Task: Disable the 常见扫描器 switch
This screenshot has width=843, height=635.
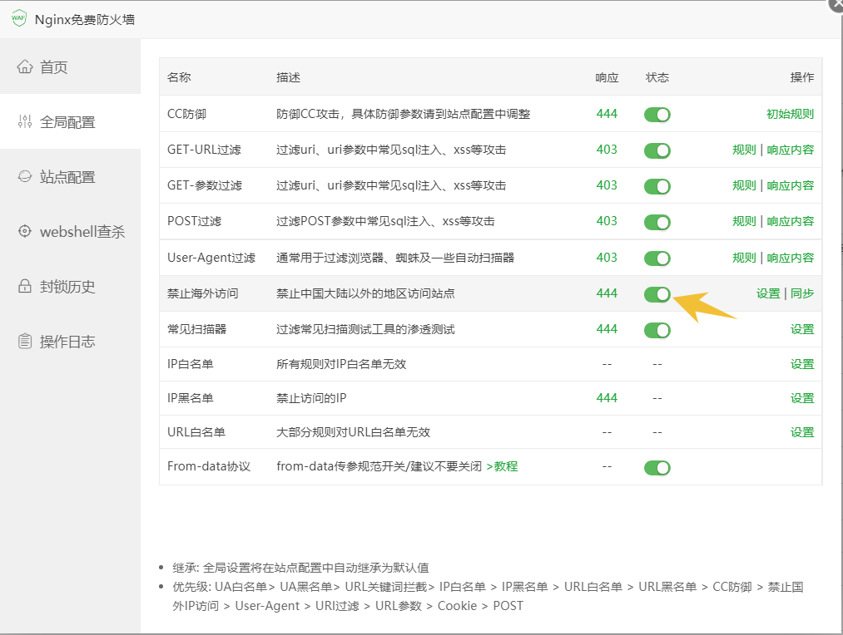Action: [x=657, y=330]
